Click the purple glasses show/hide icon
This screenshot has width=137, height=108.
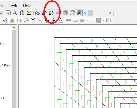[x=38, y=13]
